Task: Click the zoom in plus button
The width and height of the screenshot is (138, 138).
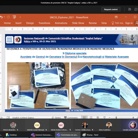Action: [x=133, y=117]
